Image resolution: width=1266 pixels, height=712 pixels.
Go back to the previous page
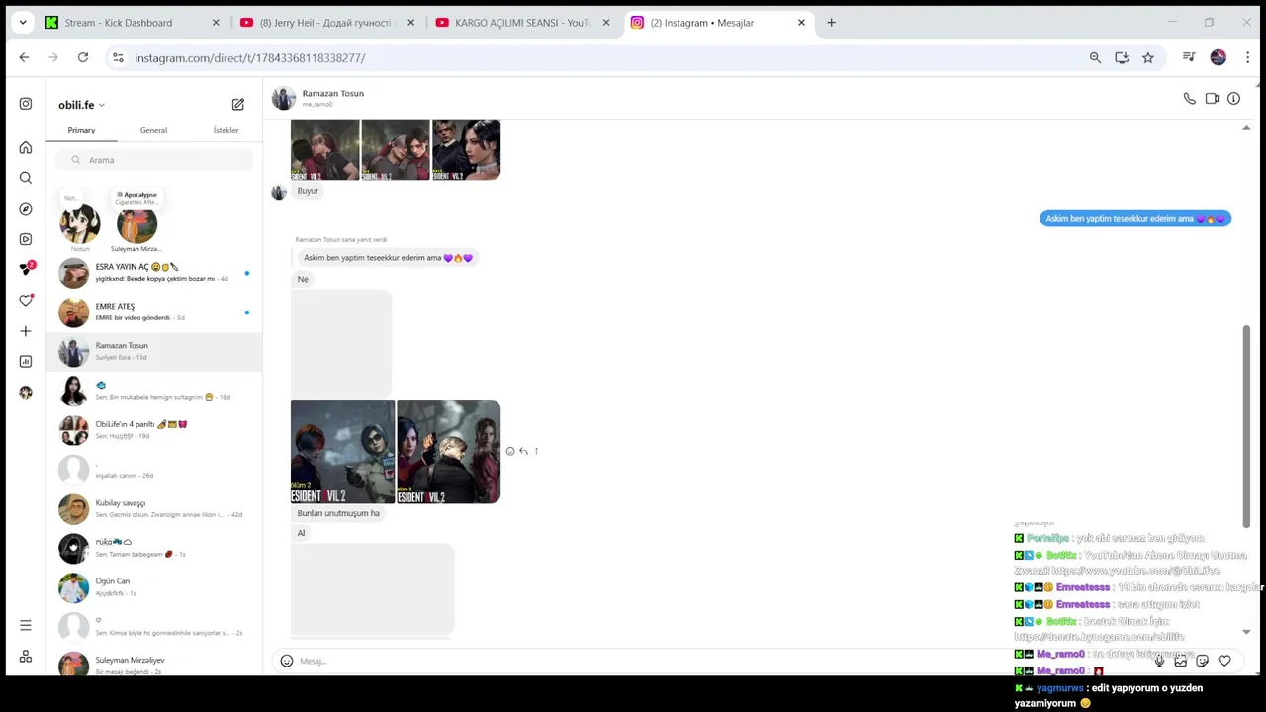click(24, 58)
